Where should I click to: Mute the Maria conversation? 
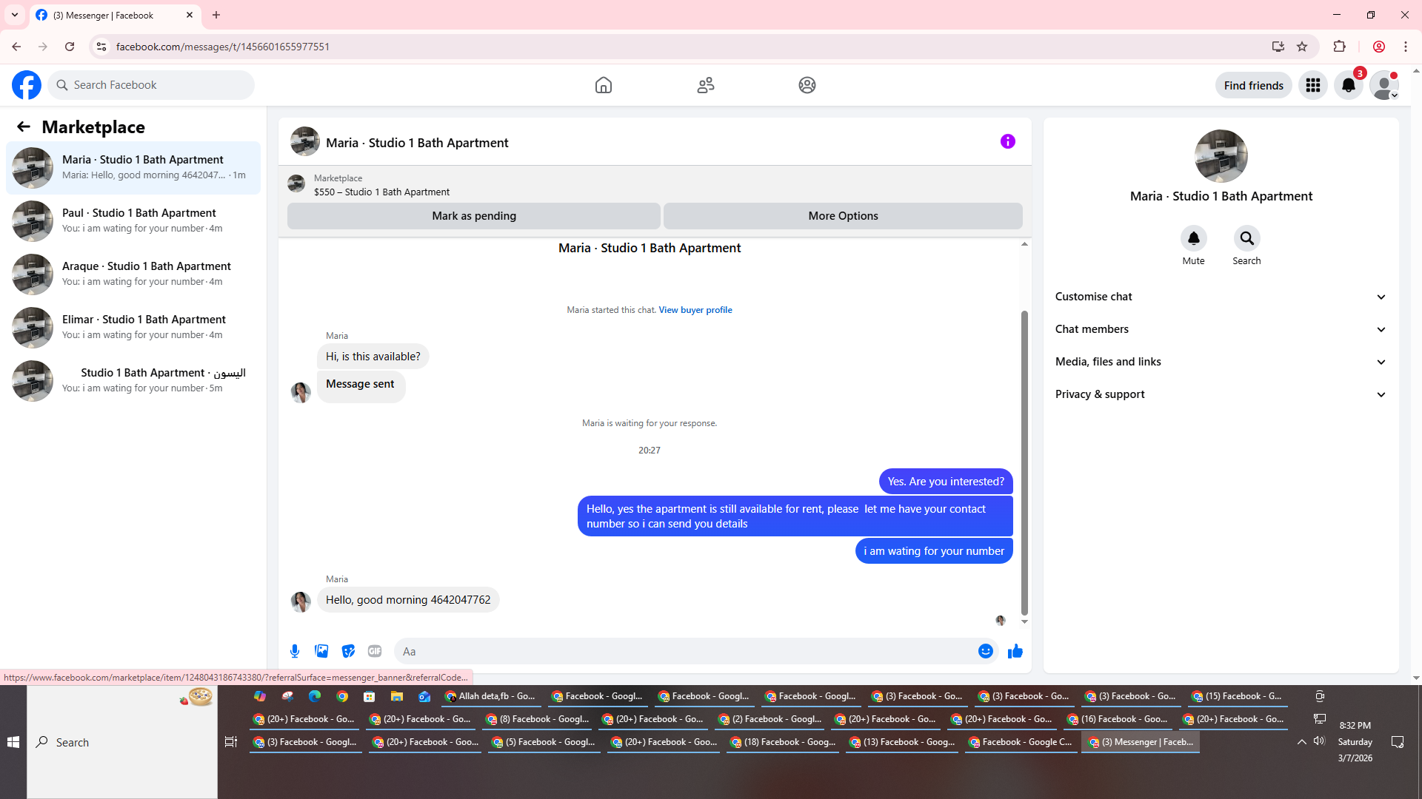pyautogui.click(x=1194, y=238)
